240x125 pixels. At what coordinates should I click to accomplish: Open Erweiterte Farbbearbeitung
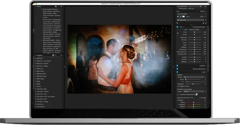click(x=187, y=95)
